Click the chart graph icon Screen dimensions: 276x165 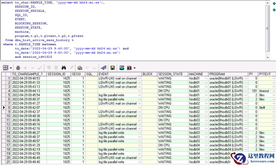tap(129, 68)
